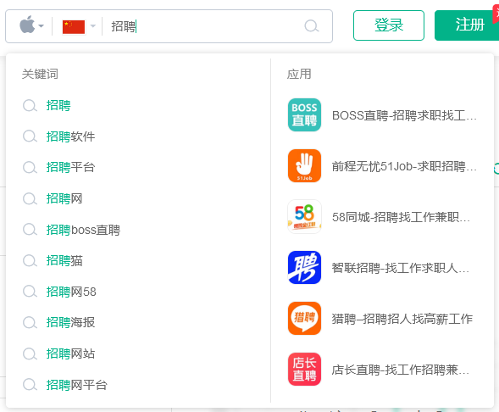
Task: Click the 店长直聘 red app icon
Action: tap(304, 370)
